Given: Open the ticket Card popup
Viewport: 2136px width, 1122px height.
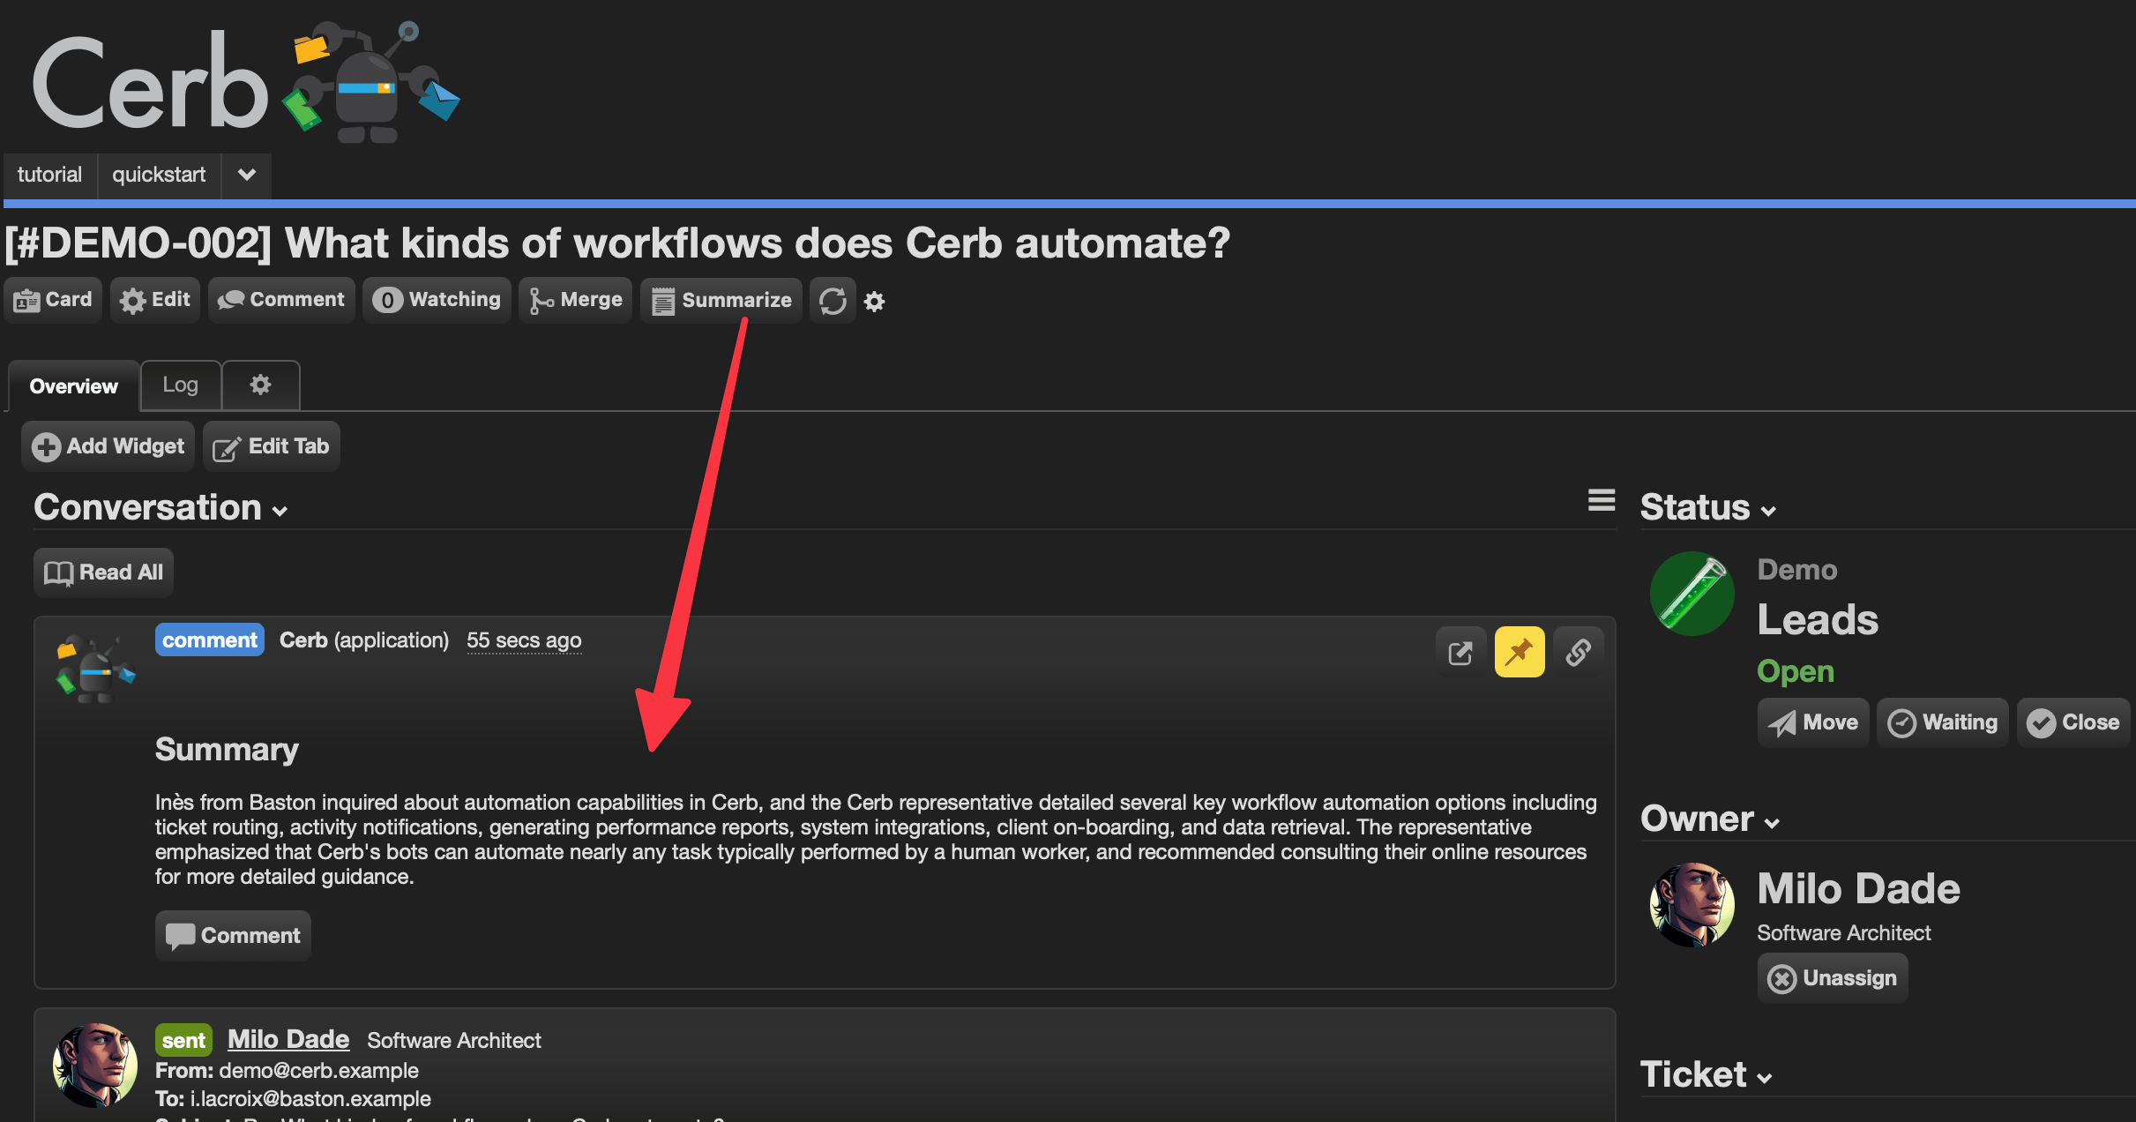Looking at the screenshot, I should pos(53,300).
